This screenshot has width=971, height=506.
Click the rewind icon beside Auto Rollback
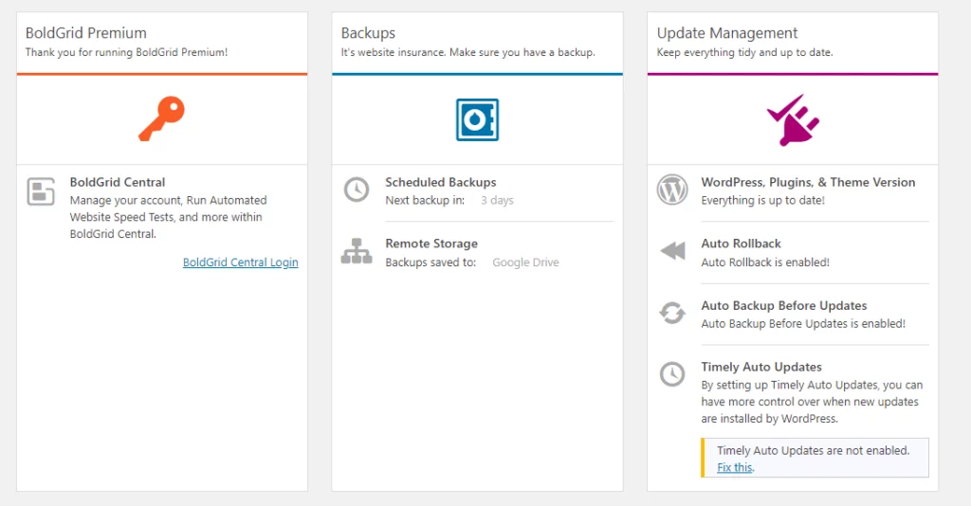pos(672,251)
